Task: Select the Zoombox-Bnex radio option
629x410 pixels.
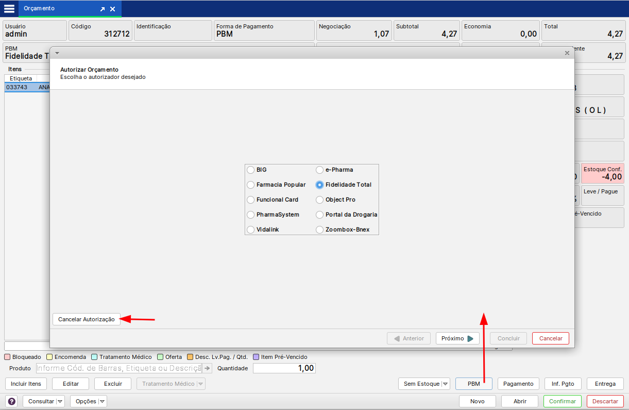Action: pyautogui.click(x=320, y=229)
